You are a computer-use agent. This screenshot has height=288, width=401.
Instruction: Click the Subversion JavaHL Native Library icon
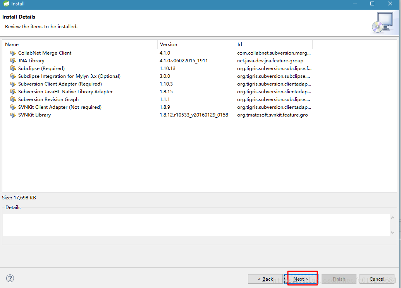[13, 91]
